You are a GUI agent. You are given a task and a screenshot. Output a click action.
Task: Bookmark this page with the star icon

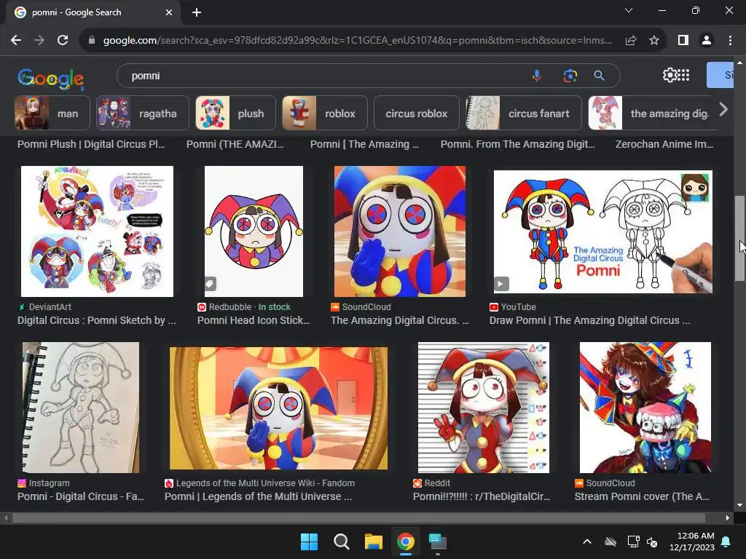click(654, 41)
